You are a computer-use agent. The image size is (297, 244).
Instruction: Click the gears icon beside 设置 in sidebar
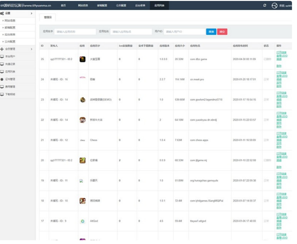coord(2,13)
